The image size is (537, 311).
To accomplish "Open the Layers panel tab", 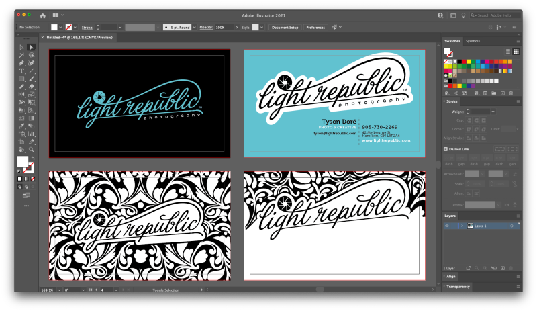I will pos(450,216).
